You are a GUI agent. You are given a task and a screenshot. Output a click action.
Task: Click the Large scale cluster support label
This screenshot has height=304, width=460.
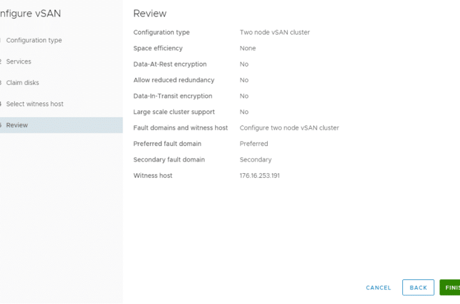174,112
